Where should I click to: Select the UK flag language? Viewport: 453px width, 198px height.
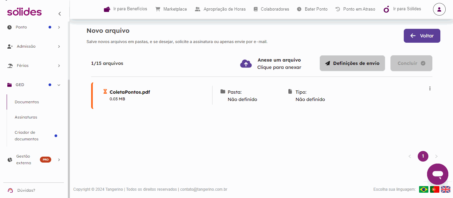[x=445, y=189]
